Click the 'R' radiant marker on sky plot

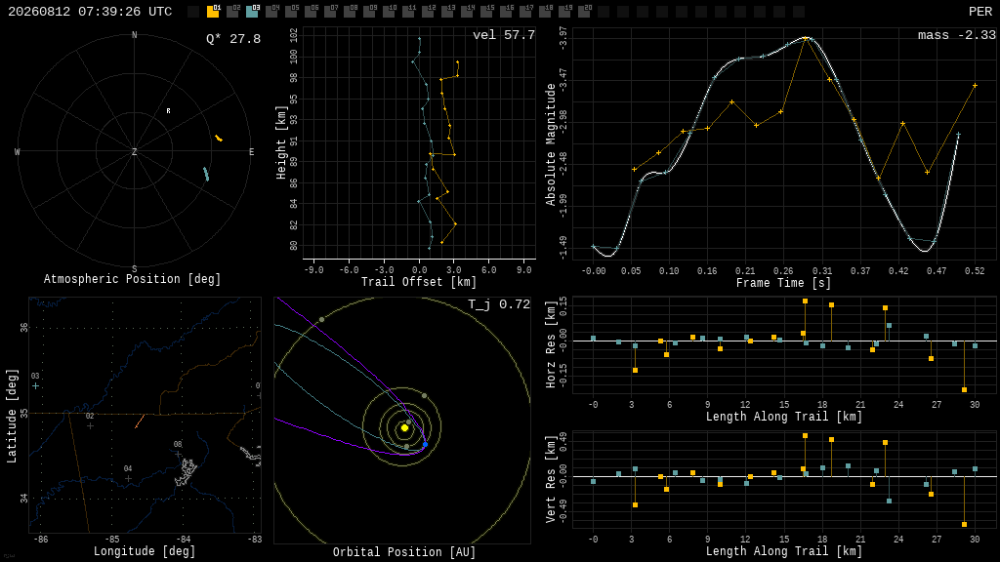coord(168,111)
